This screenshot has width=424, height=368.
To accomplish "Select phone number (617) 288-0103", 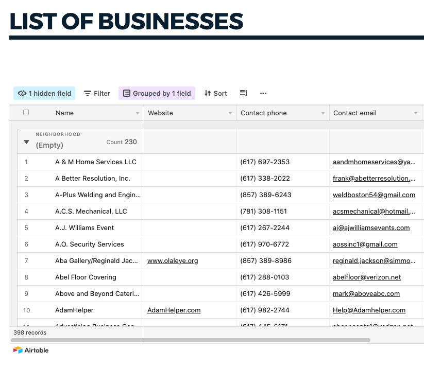I will pyautogui.click(x=264, y=277).
